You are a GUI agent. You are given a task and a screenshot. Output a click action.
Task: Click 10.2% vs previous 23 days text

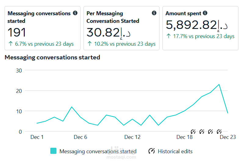[x=125, y=44]
